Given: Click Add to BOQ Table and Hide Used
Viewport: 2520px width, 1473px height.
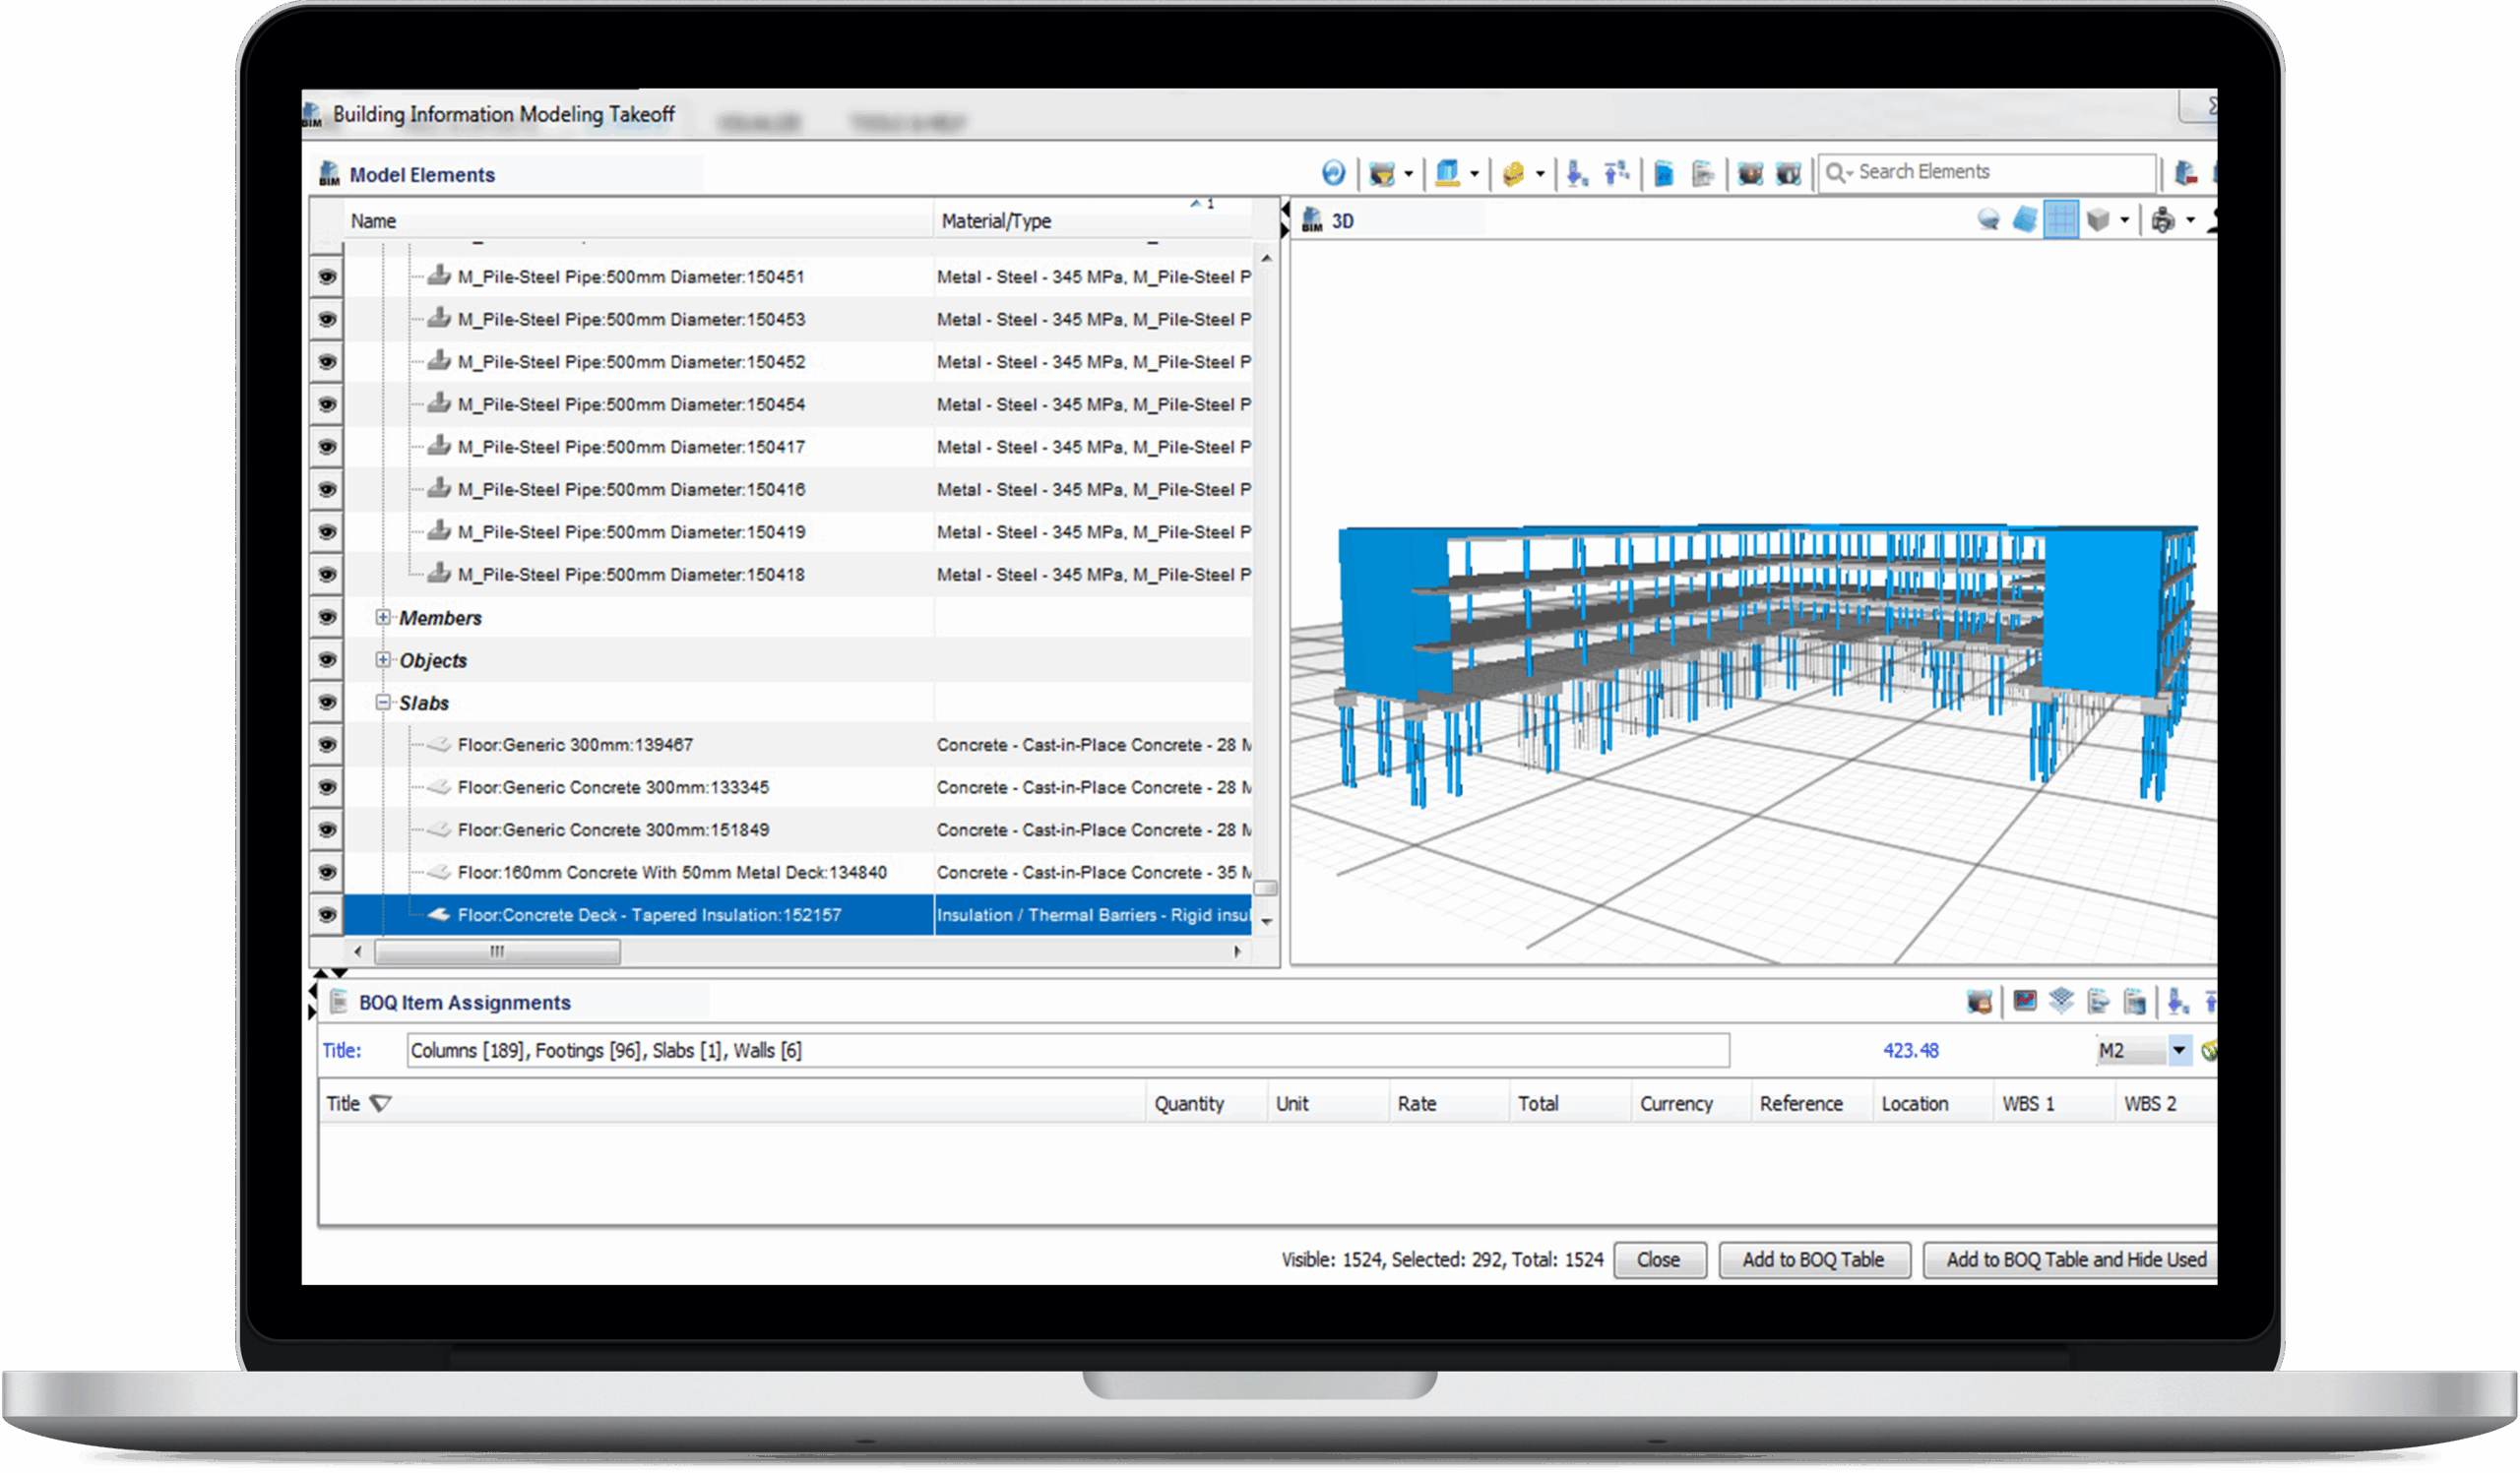Looking at the screenshot, I should [x=2075, y=1259].
